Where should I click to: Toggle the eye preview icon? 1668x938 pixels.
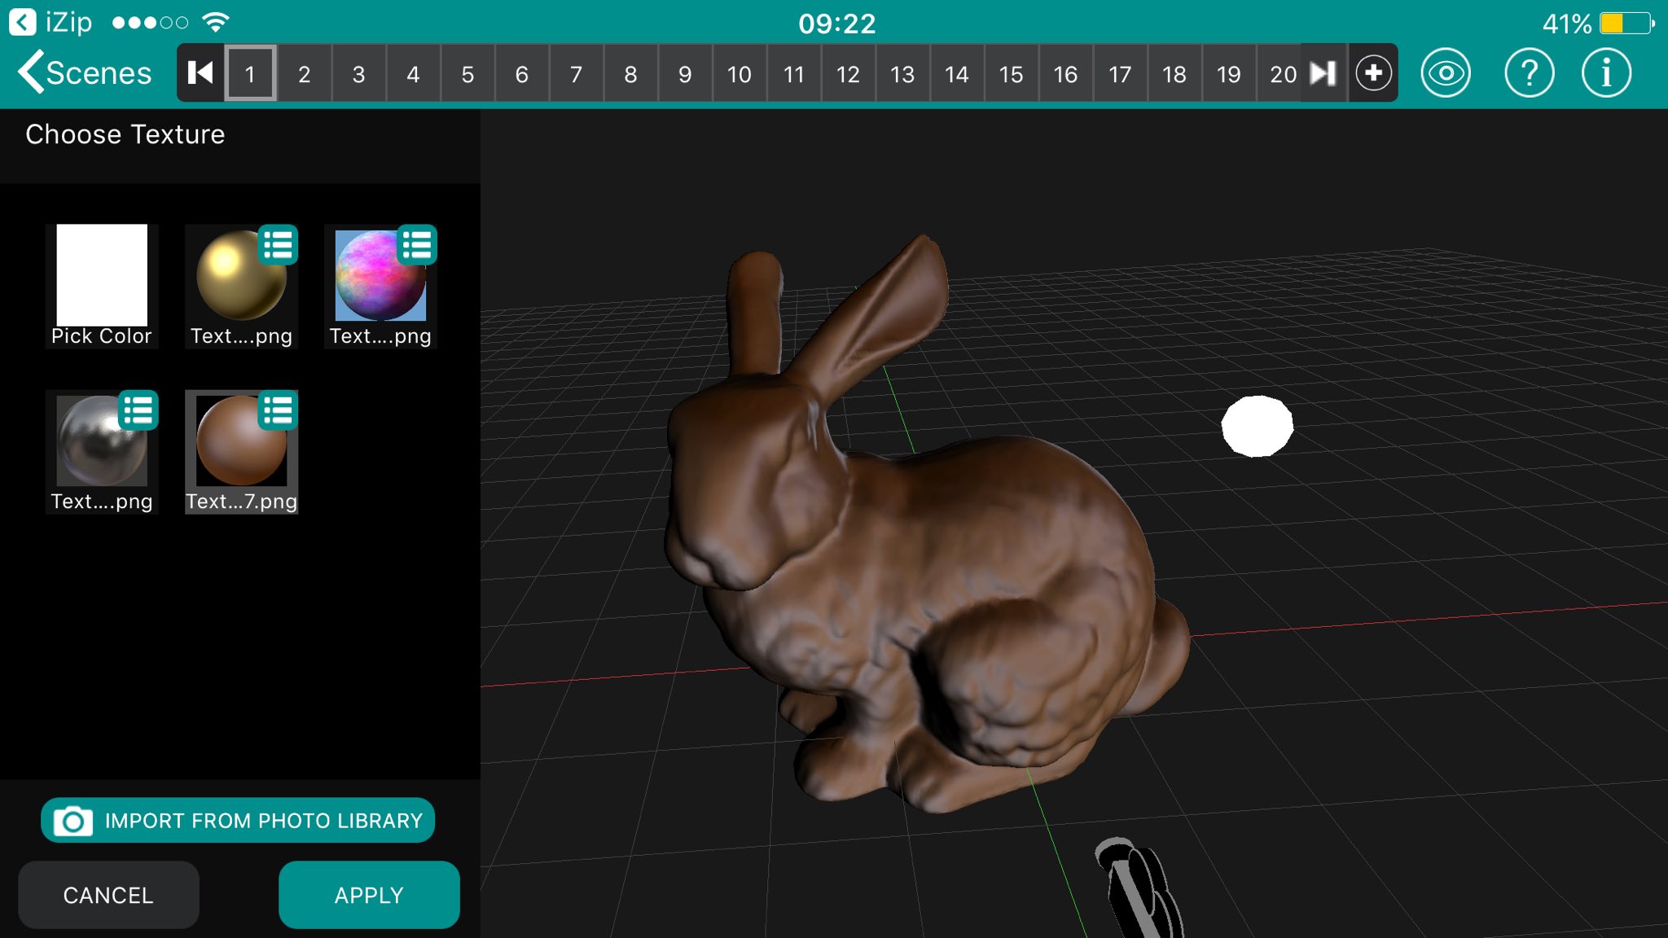click(1446, 73)
